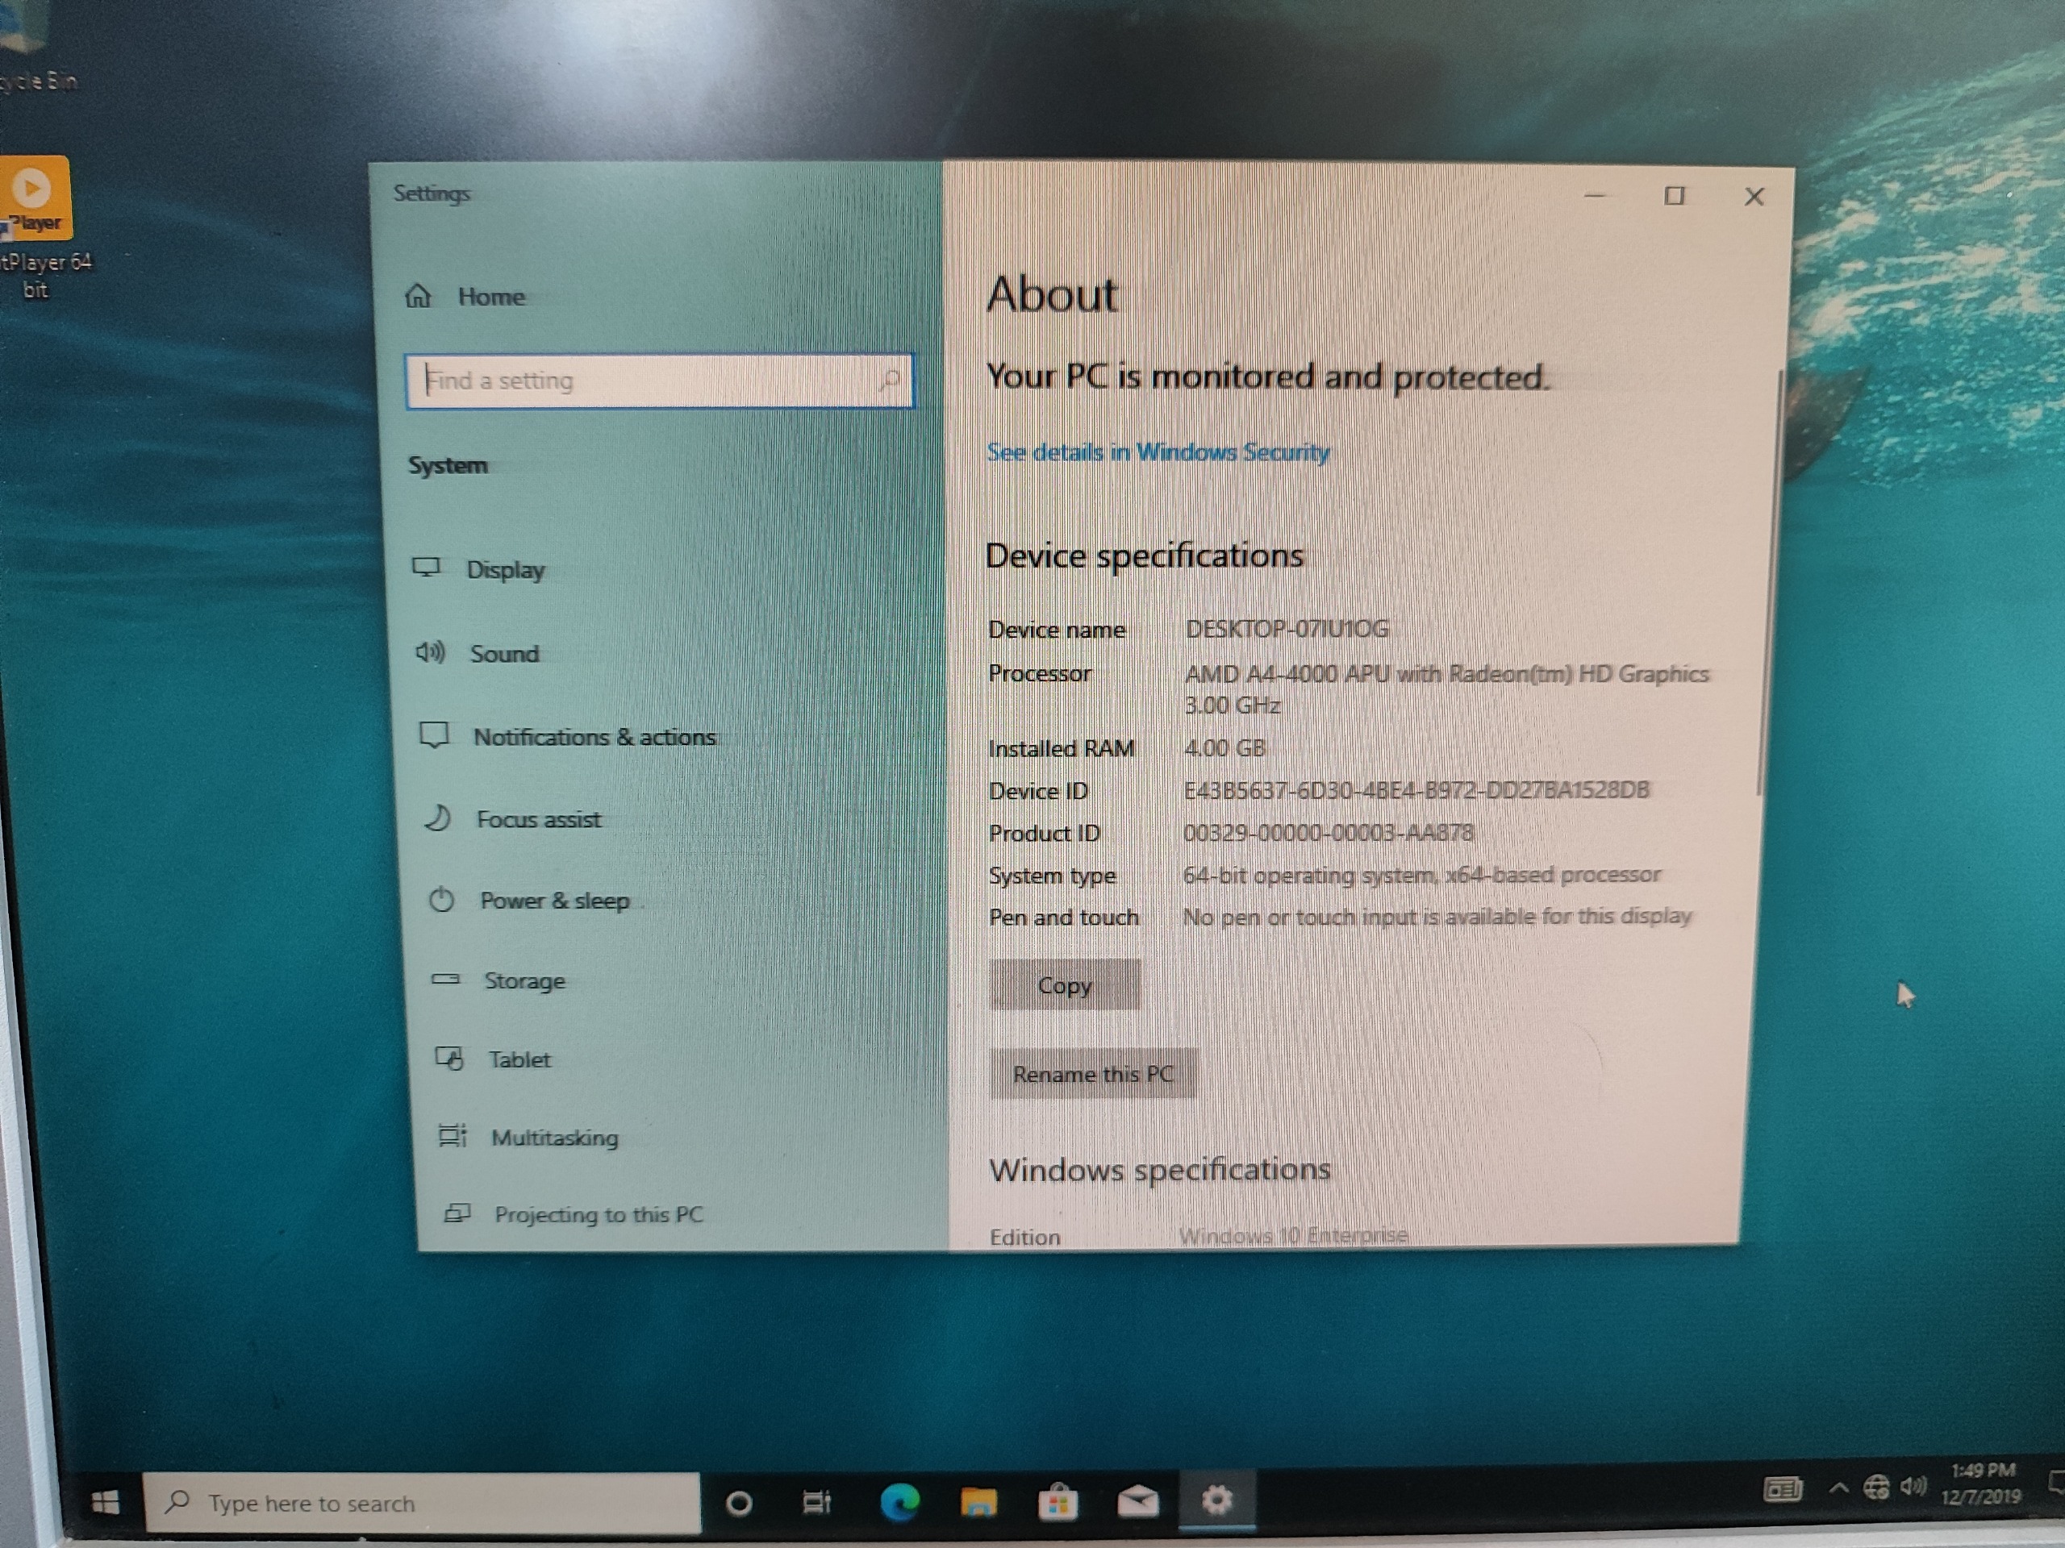Click the Product ID value 00329-00000-00003-AA878

[1329, 832]
